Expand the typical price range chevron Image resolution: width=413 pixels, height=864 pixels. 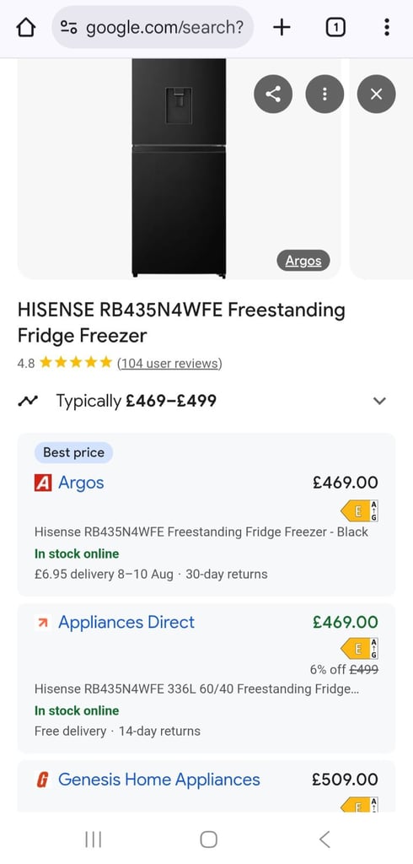379,401
